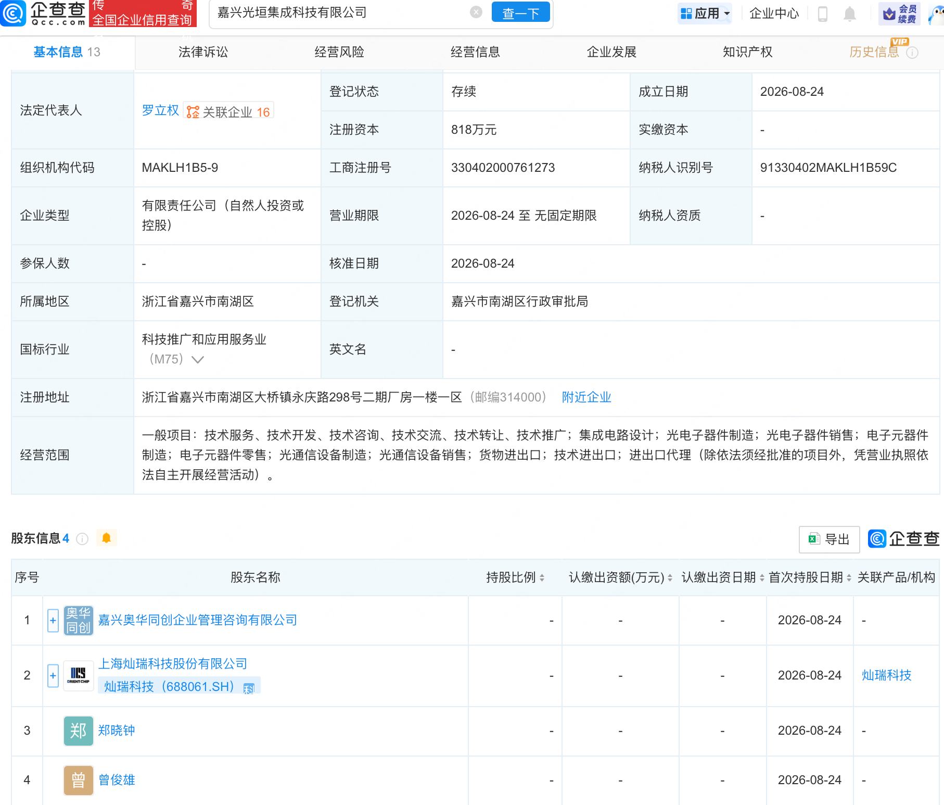This screenshot has height=805, width=944.
Task: Click the Qichacha logo in header
Action: (44, 13)
